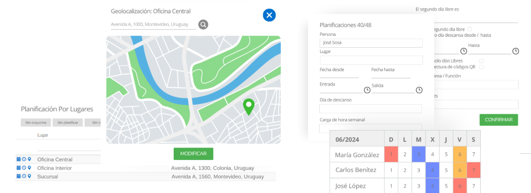Open time picker clock beside Entrada
Image resolution: width=531 pixels, height=193 pixels.
(x=367, y=90)
